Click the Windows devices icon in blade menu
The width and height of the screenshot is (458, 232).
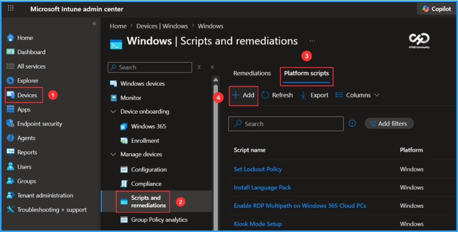coord(113,84)
